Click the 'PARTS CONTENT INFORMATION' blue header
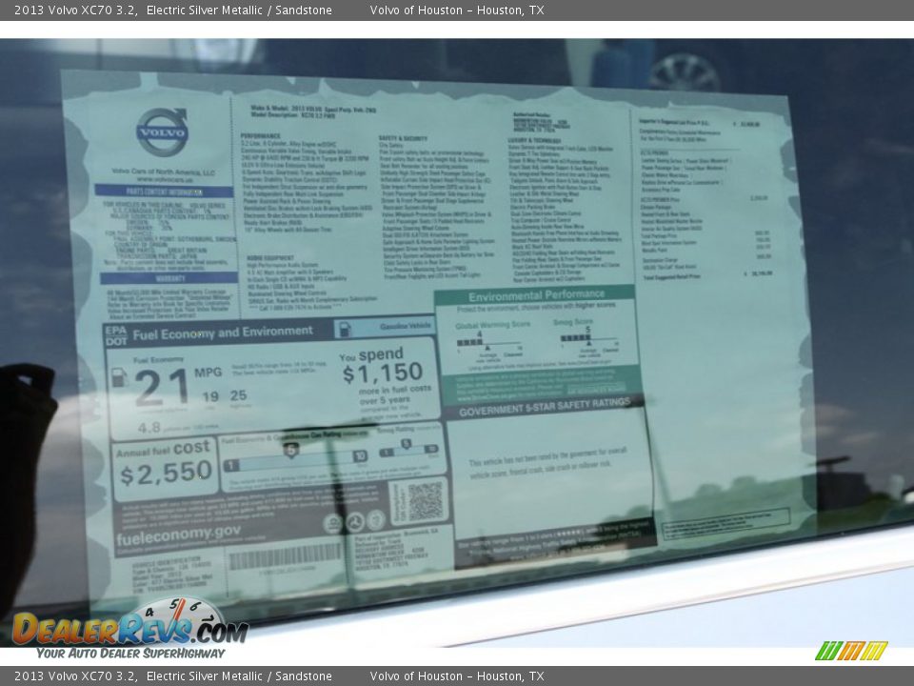 (165, 192)
